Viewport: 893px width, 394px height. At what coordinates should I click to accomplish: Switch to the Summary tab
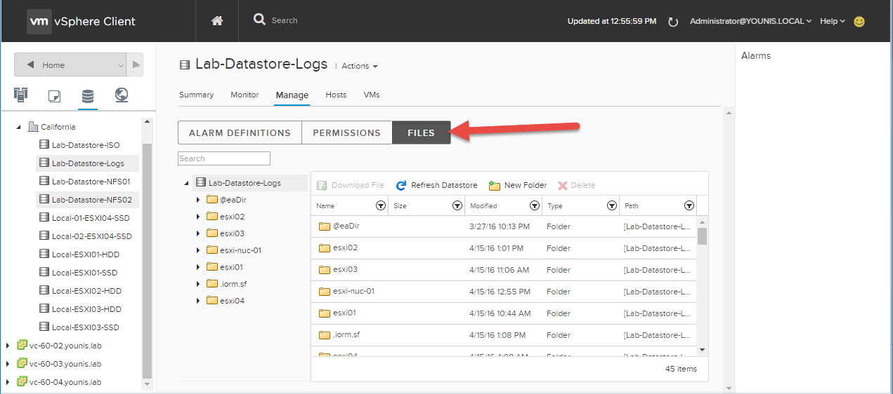tap(196, 95)
